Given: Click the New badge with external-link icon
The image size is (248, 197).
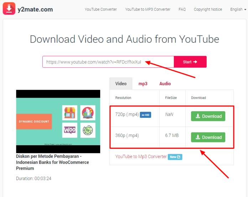Looking at the screenshot, I should point(175,157).
